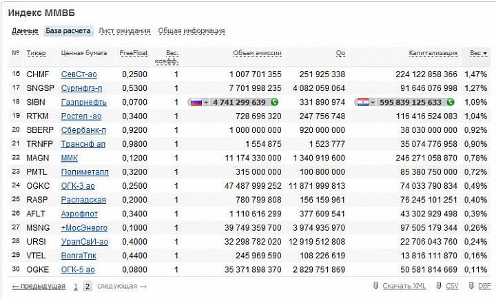The height and width of the screenshot is (299, 496).
Task: Download data via Скачать XML link
Action: tap(404, 287)
